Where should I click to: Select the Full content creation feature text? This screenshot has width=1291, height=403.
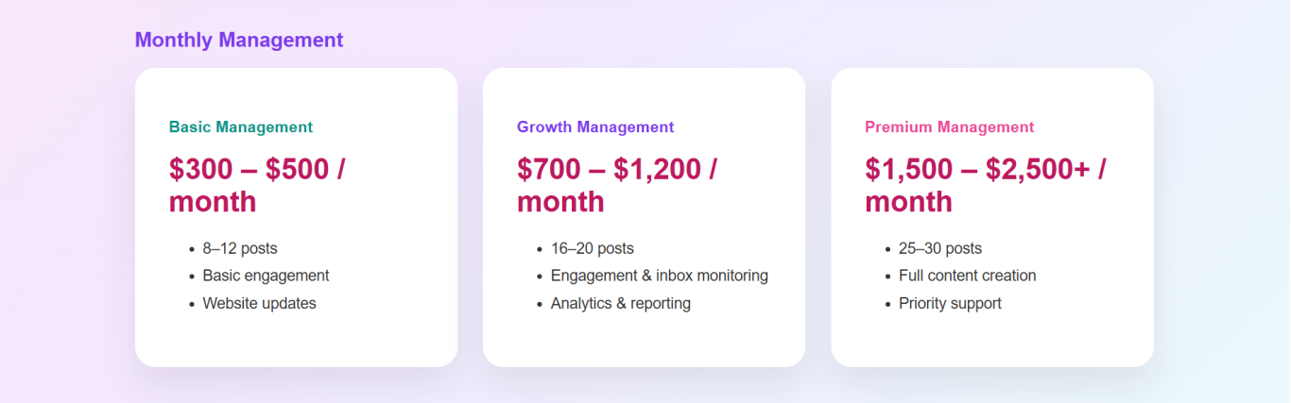[x=967, y=276]
